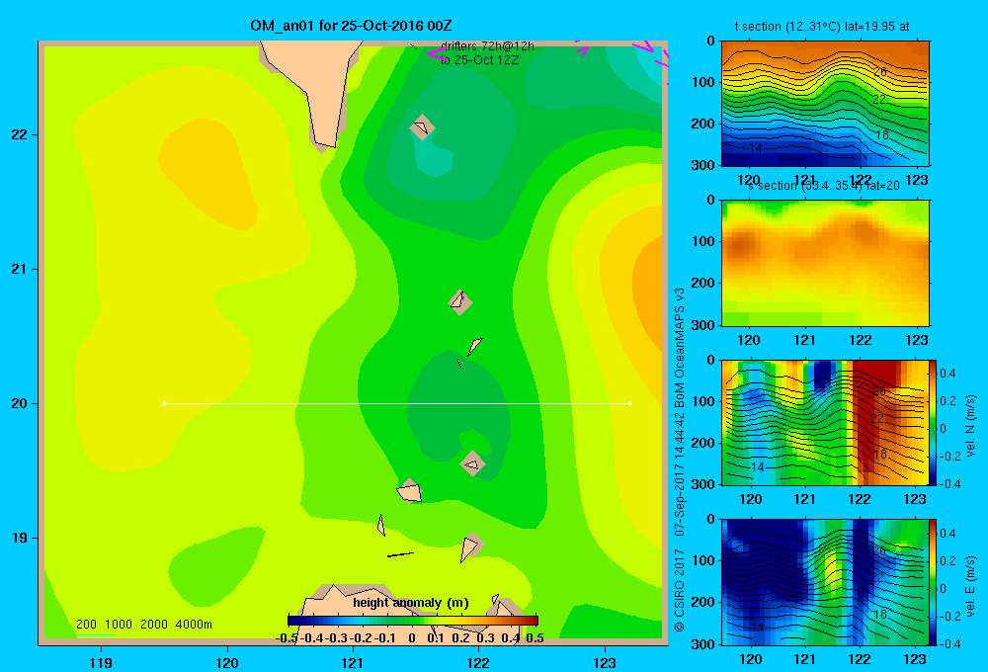This screenshot has height=672, width=988.
Task: Click the 'vel. N (m/s)' axis label
Action: tap(970, 426)
